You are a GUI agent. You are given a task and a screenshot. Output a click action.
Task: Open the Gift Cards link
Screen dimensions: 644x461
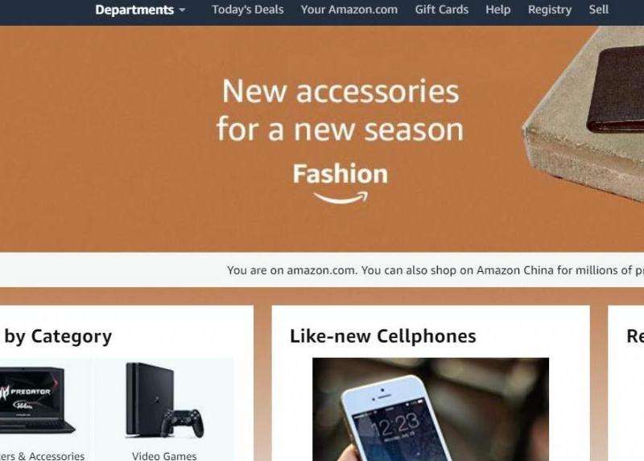[x=441, y=10]
